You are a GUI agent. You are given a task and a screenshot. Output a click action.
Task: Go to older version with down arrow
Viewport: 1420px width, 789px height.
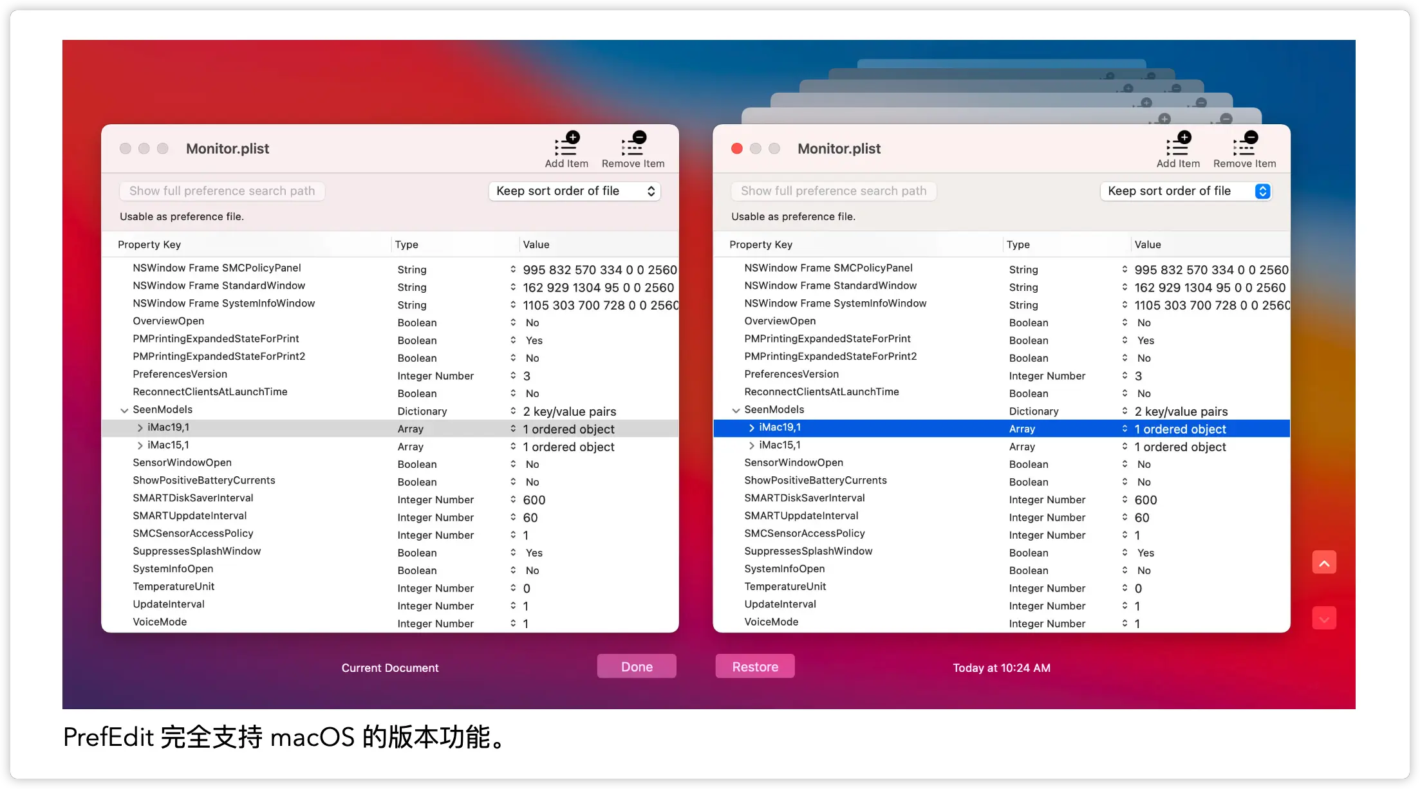click(1324, 618)
